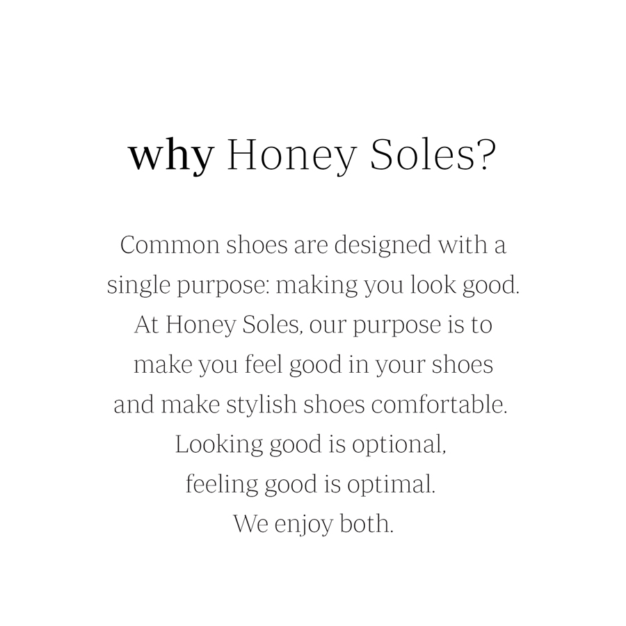Screen dimensions: 626x626
Task: Click 'Honey Soles,' in the paragraph body
Action: click(234, 325)
